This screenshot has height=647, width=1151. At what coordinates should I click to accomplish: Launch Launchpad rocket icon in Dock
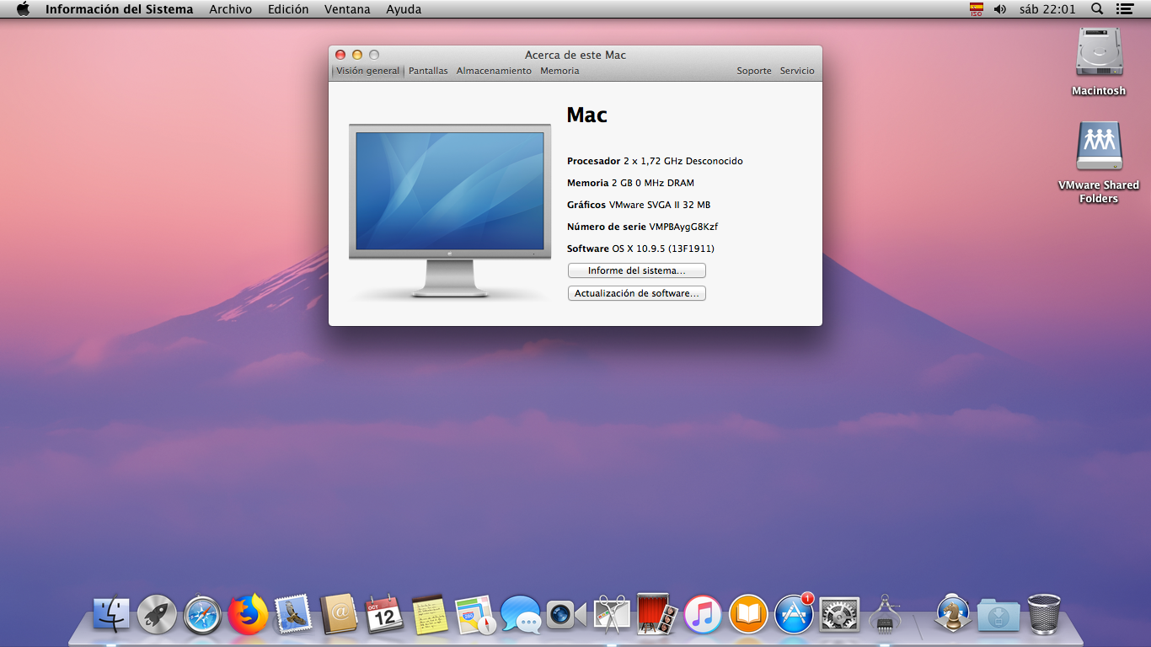158,614
